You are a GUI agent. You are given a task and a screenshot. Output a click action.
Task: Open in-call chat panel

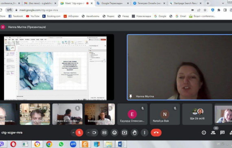[x=222, y=133]
